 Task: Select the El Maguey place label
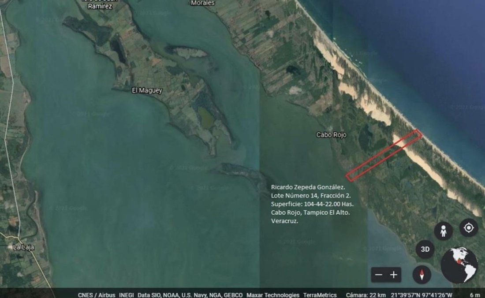(x=147, y=90)
